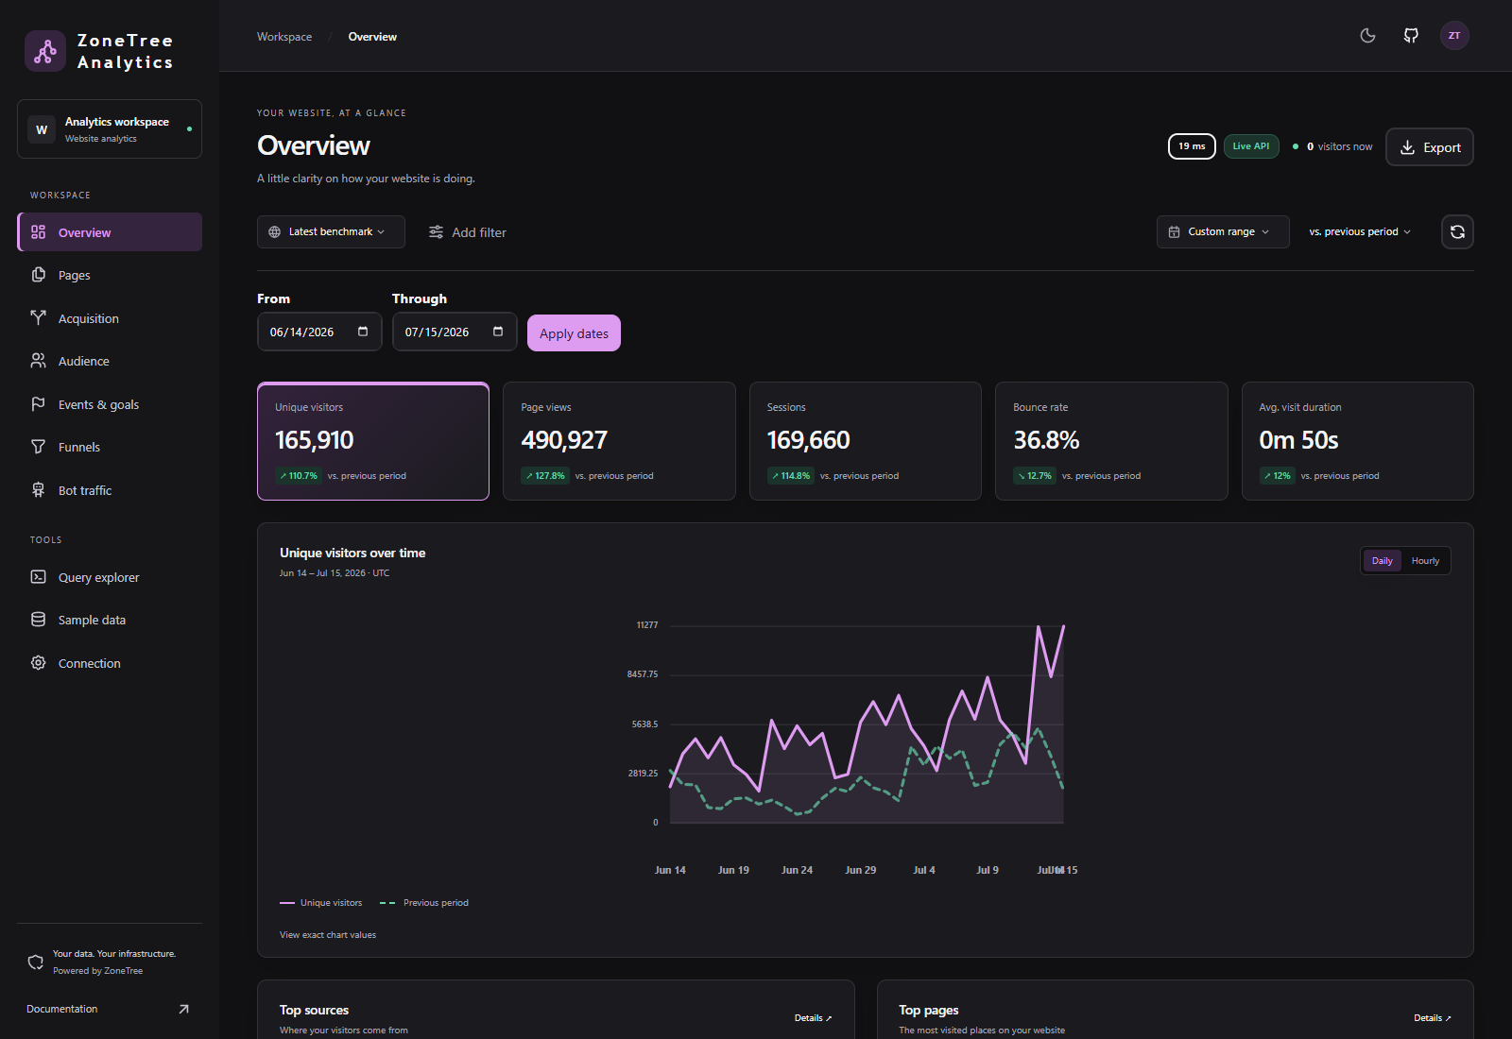Click the Pages icon in sidebar
Image resolution: width=1512 pixels, height=1039 pixels.
39,275
